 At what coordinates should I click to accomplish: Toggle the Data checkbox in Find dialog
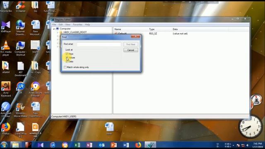(x=67, y=62)
